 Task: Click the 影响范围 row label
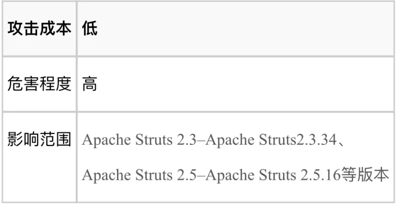[x=39, y=140]
